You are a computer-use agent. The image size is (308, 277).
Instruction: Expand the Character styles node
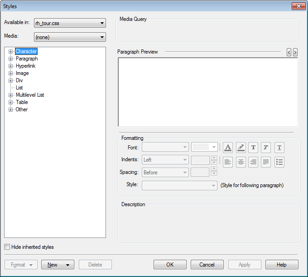(10, 51)
